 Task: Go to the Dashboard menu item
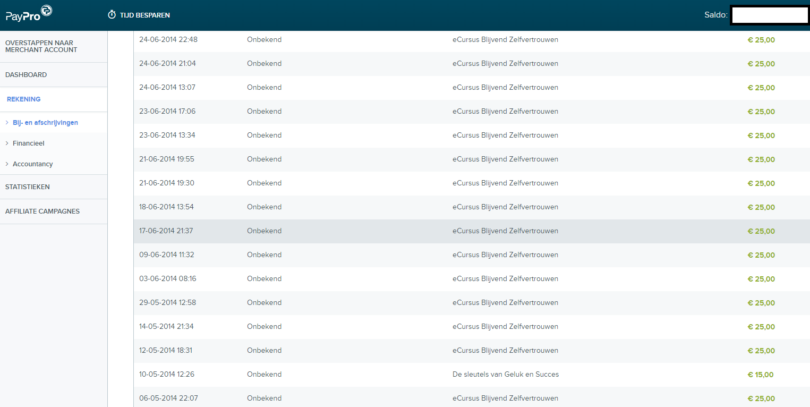click(x=26, y=75)
